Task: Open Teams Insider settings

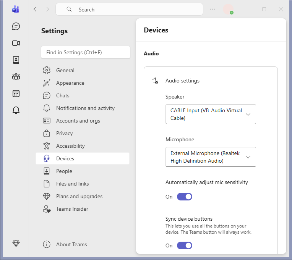Action: pyautogui.click(x=83, y=209)
